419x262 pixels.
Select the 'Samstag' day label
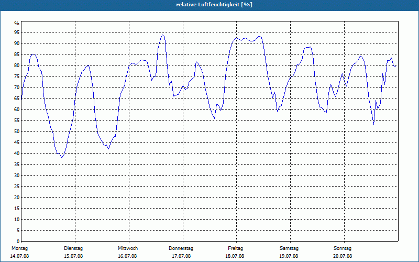pos(289,248)
